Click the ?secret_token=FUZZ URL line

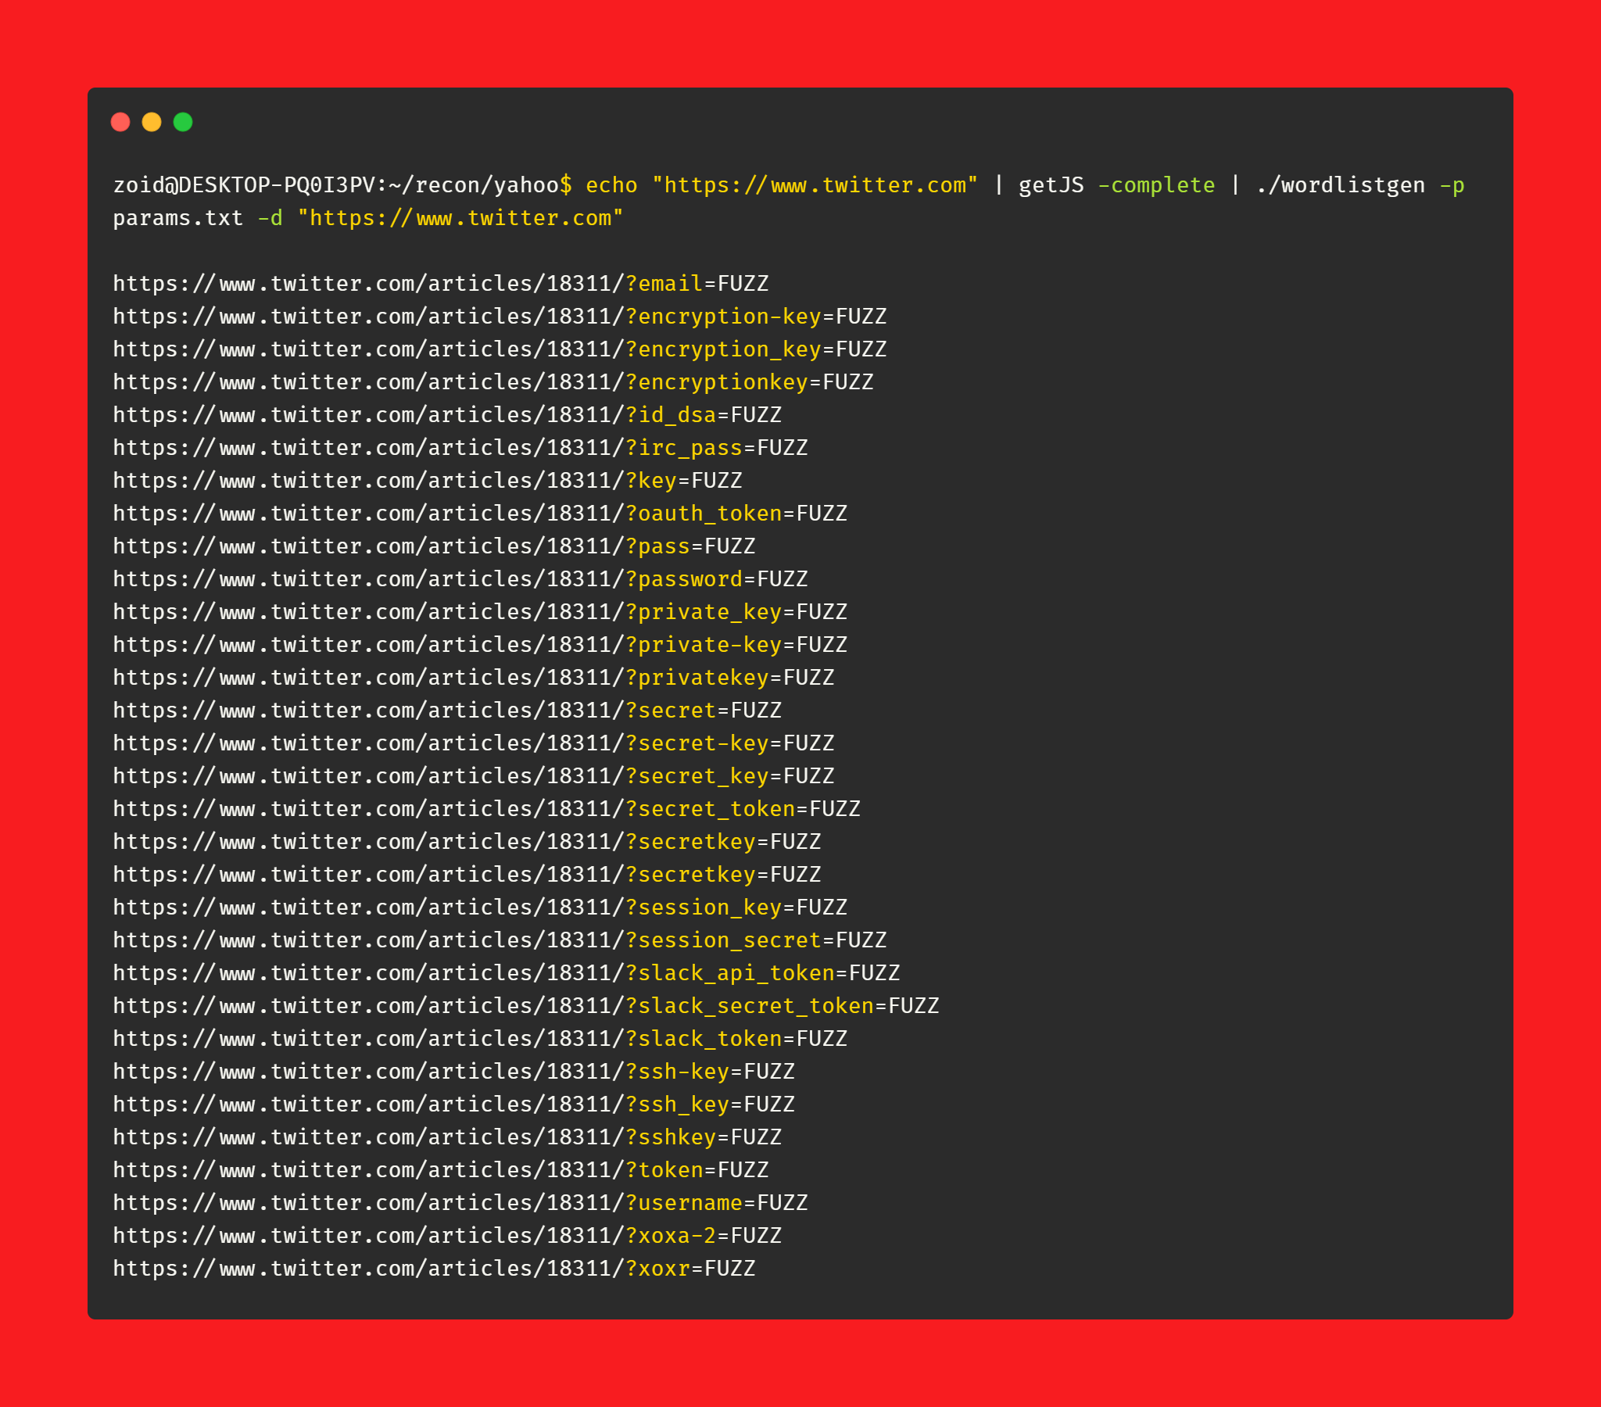pos(486,809)
